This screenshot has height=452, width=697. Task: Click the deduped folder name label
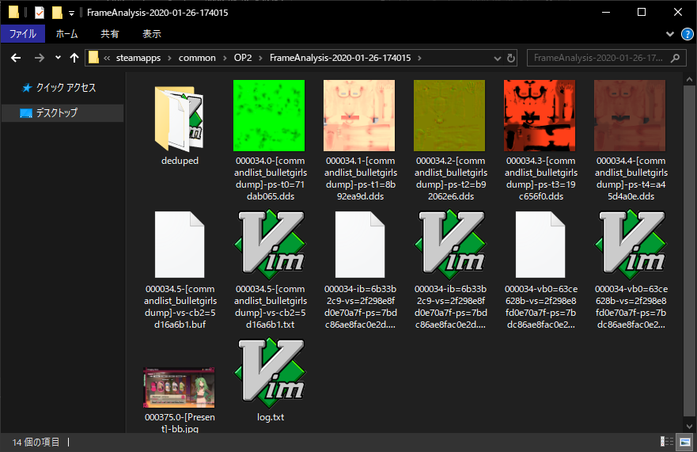180,161
